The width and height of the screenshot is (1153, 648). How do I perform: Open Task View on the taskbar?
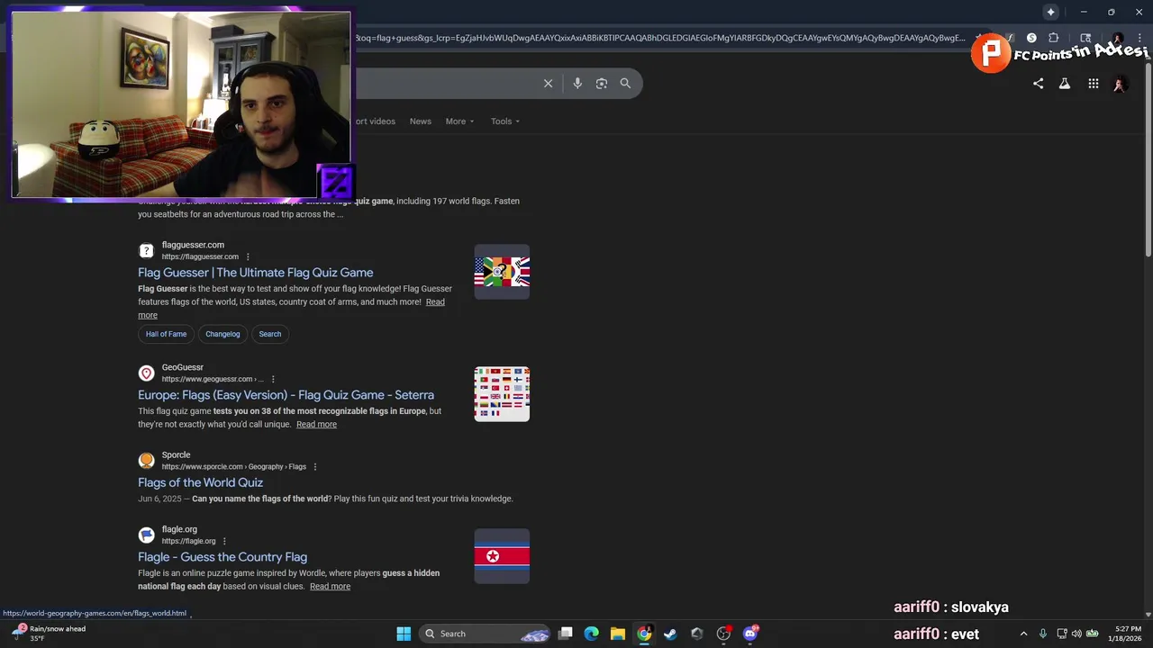(x=565, y=634)
